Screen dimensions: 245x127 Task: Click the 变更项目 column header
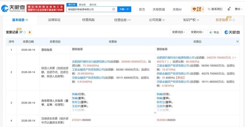[55, 42]
